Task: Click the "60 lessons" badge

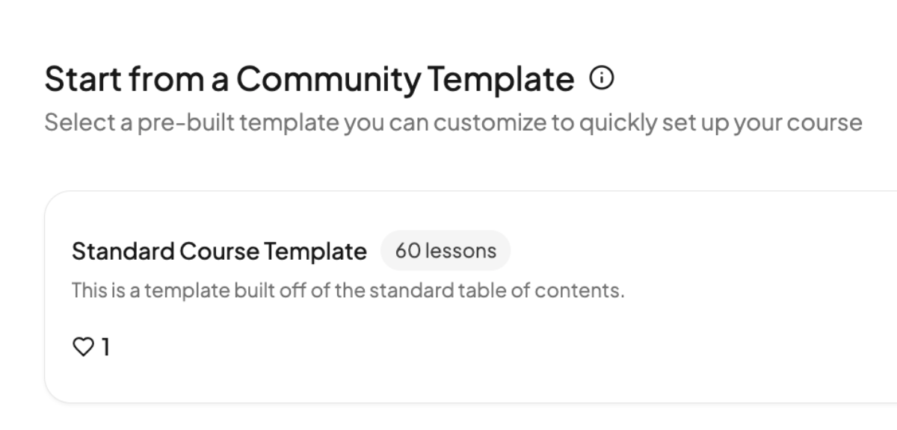Action: tap(446, 251)
